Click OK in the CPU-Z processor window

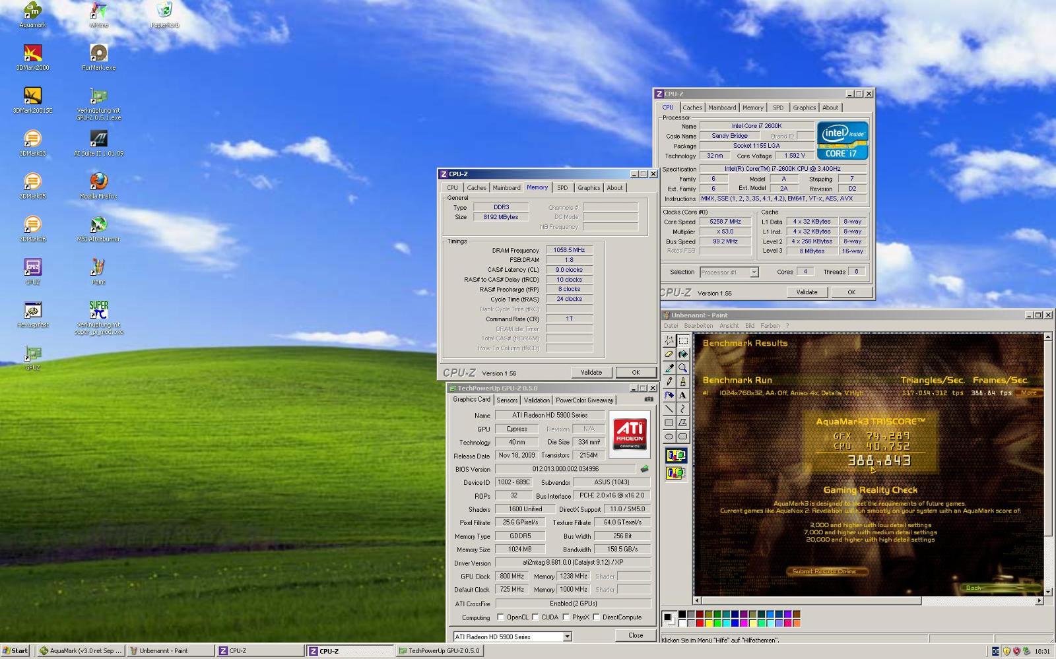tap(851, 292)
